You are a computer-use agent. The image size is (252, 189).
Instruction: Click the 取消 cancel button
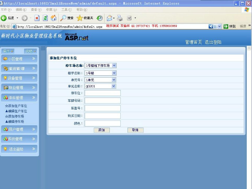[135, 130]
